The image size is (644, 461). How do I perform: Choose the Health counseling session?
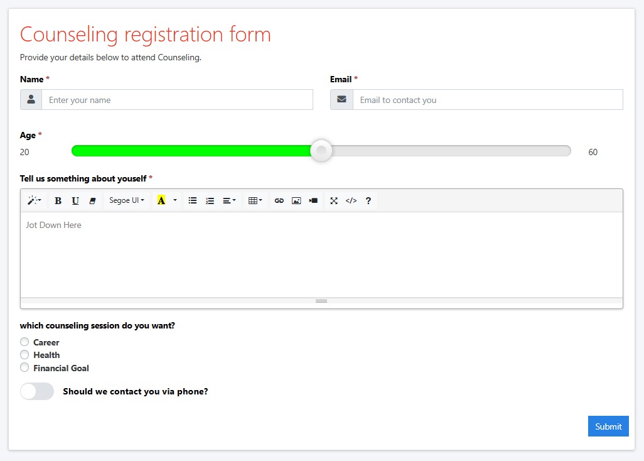(x=24, y=355)
